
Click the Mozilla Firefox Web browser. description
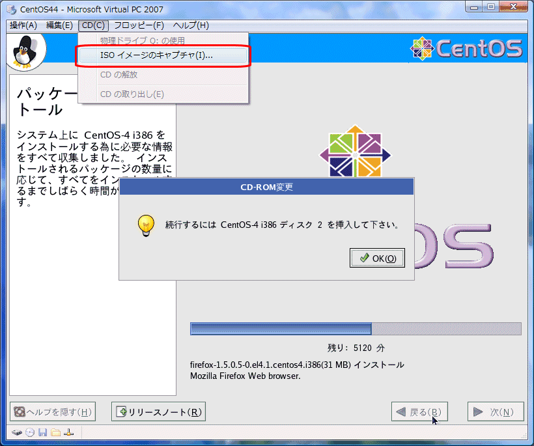246,376
